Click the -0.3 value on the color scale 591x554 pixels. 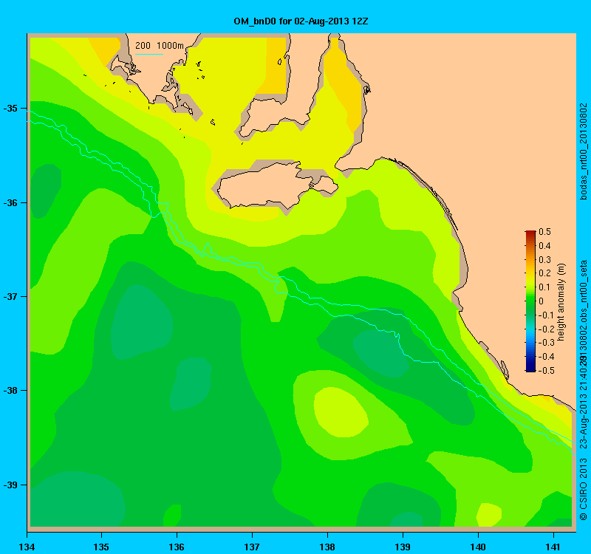click(546, 343)
